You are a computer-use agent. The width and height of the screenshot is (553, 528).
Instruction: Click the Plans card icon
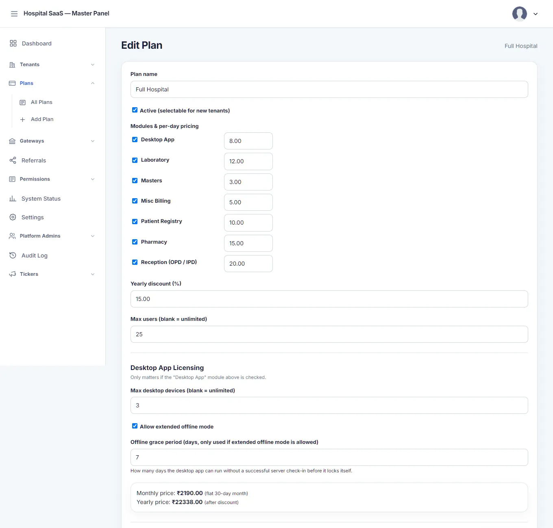(x=12, y=83)
